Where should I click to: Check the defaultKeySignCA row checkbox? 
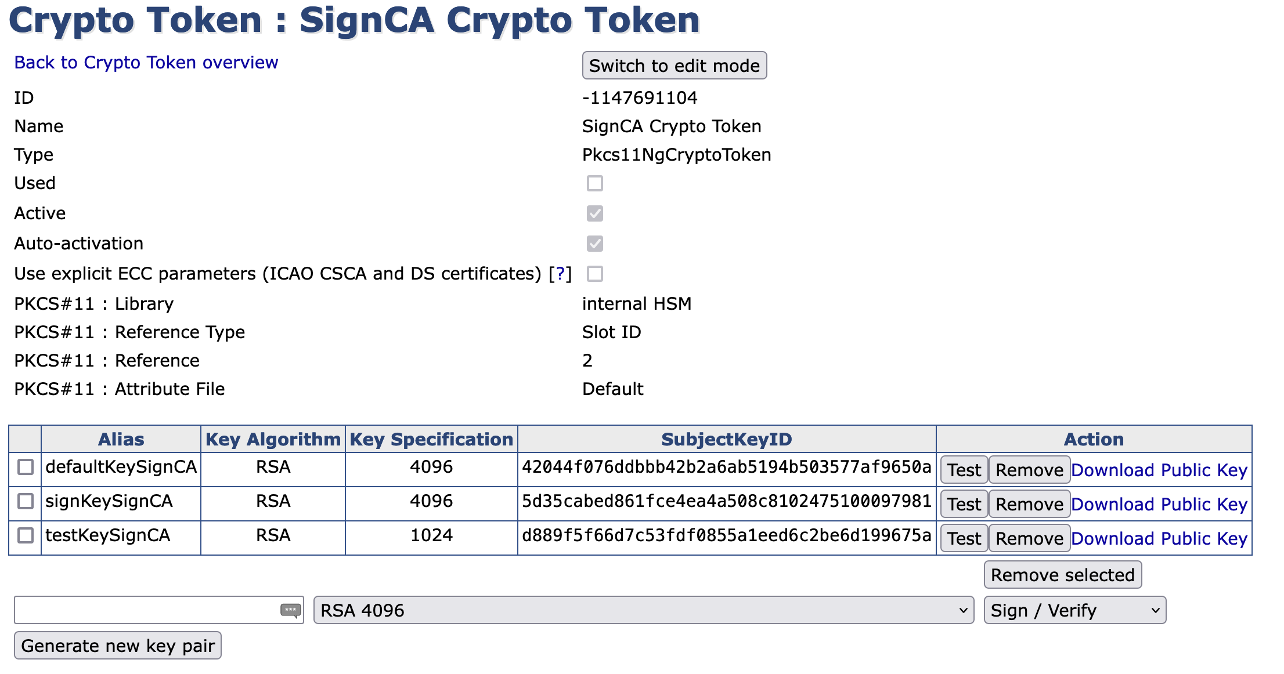(x=26, y=467)
